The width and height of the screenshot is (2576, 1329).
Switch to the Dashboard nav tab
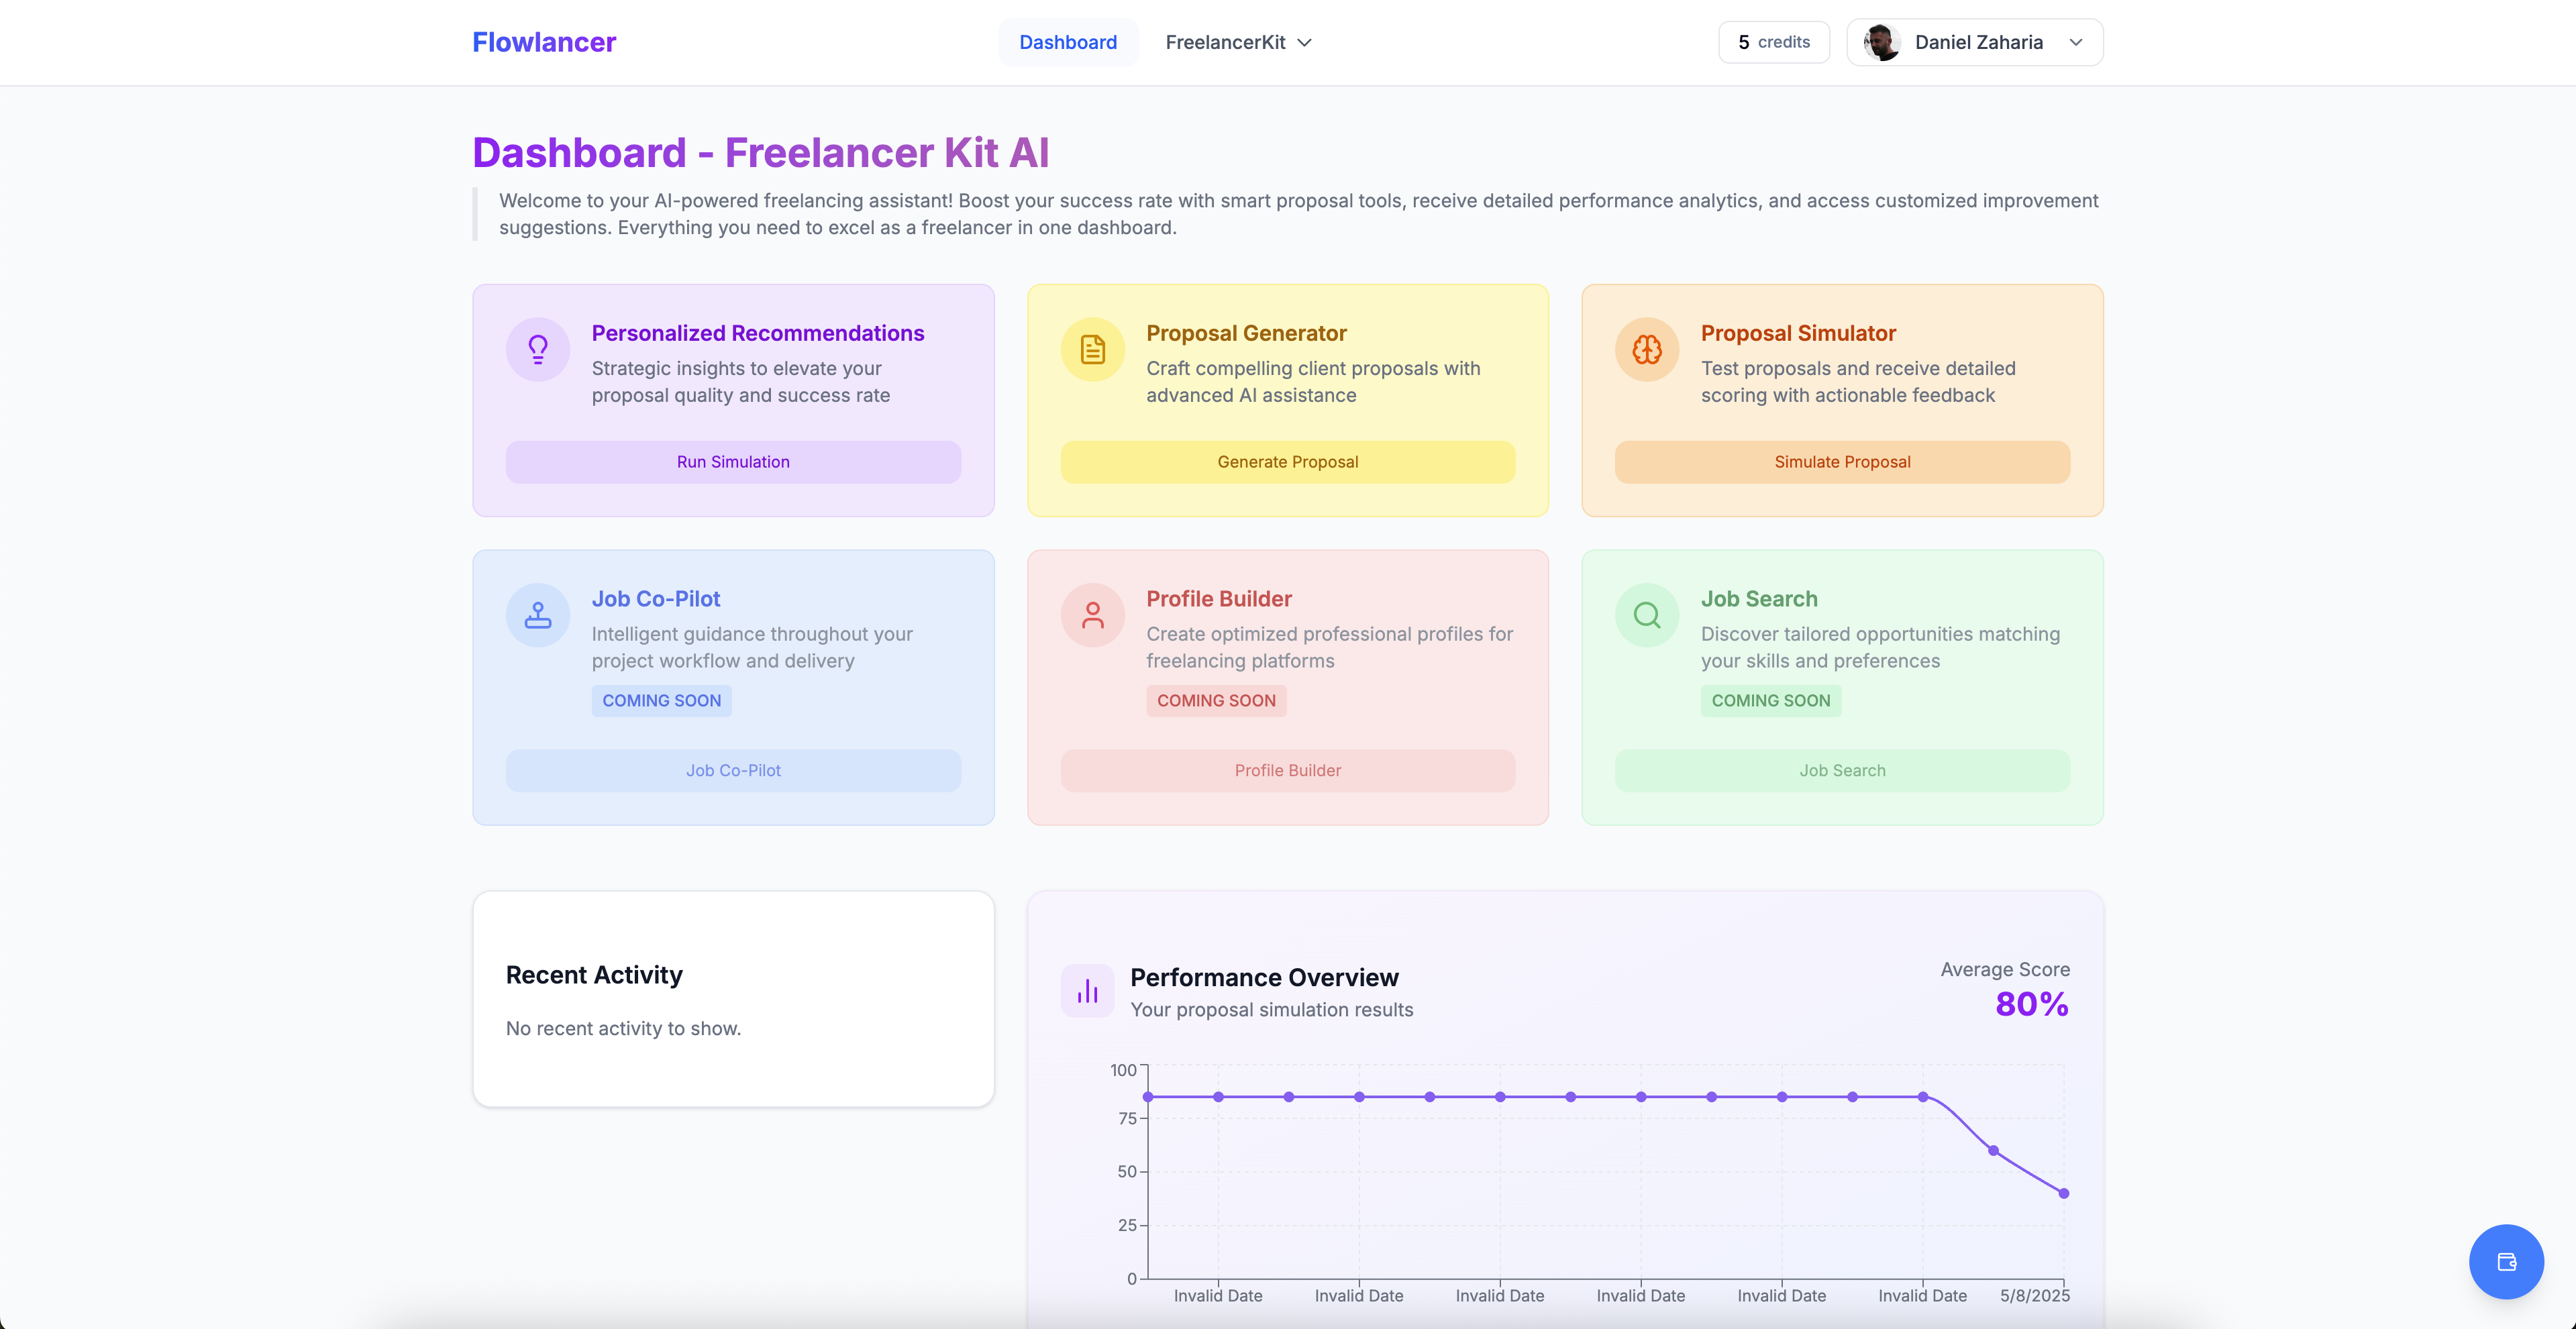(x=1068, y=42)
